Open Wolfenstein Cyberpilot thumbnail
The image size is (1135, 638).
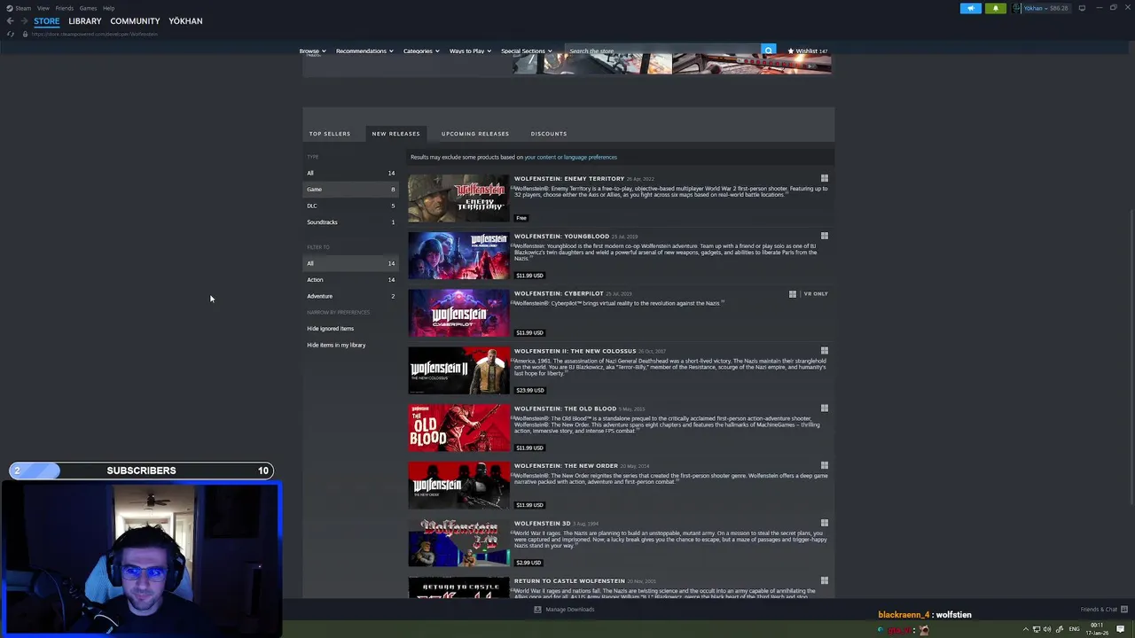(458, 313)
